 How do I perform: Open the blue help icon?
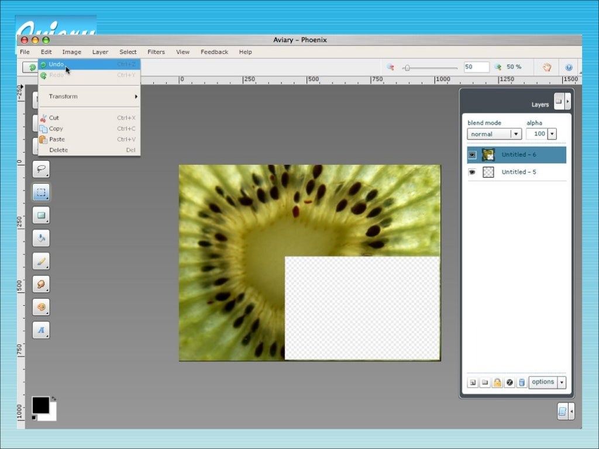[x=569, y=68]
